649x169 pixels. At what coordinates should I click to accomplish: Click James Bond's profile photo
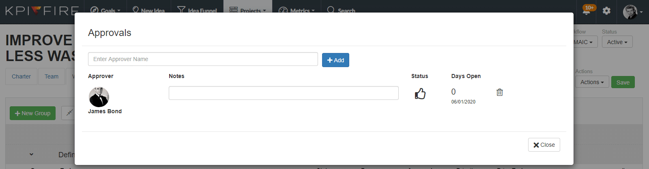click(99, 97)
